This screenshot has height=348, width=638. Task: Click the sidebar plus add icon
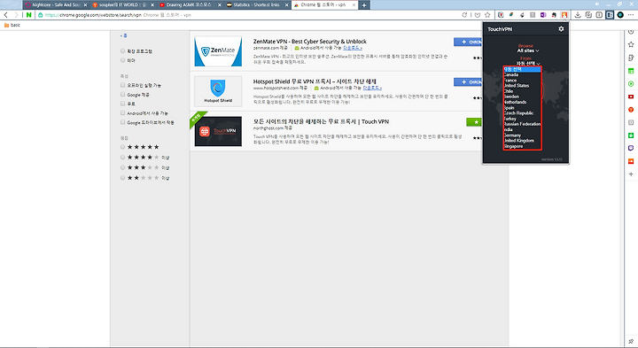click(x=631, y=174)
